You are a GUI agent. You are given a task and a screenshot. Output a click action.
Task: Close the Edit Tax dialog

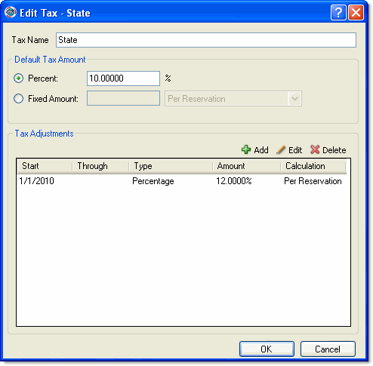click(356, 12)
